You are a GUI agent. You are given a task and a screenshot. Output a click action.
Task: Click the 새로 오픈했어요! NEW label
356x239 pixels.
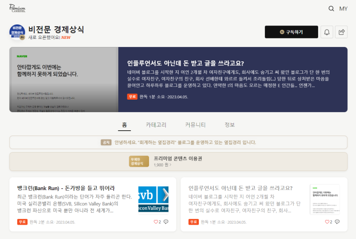49,37
